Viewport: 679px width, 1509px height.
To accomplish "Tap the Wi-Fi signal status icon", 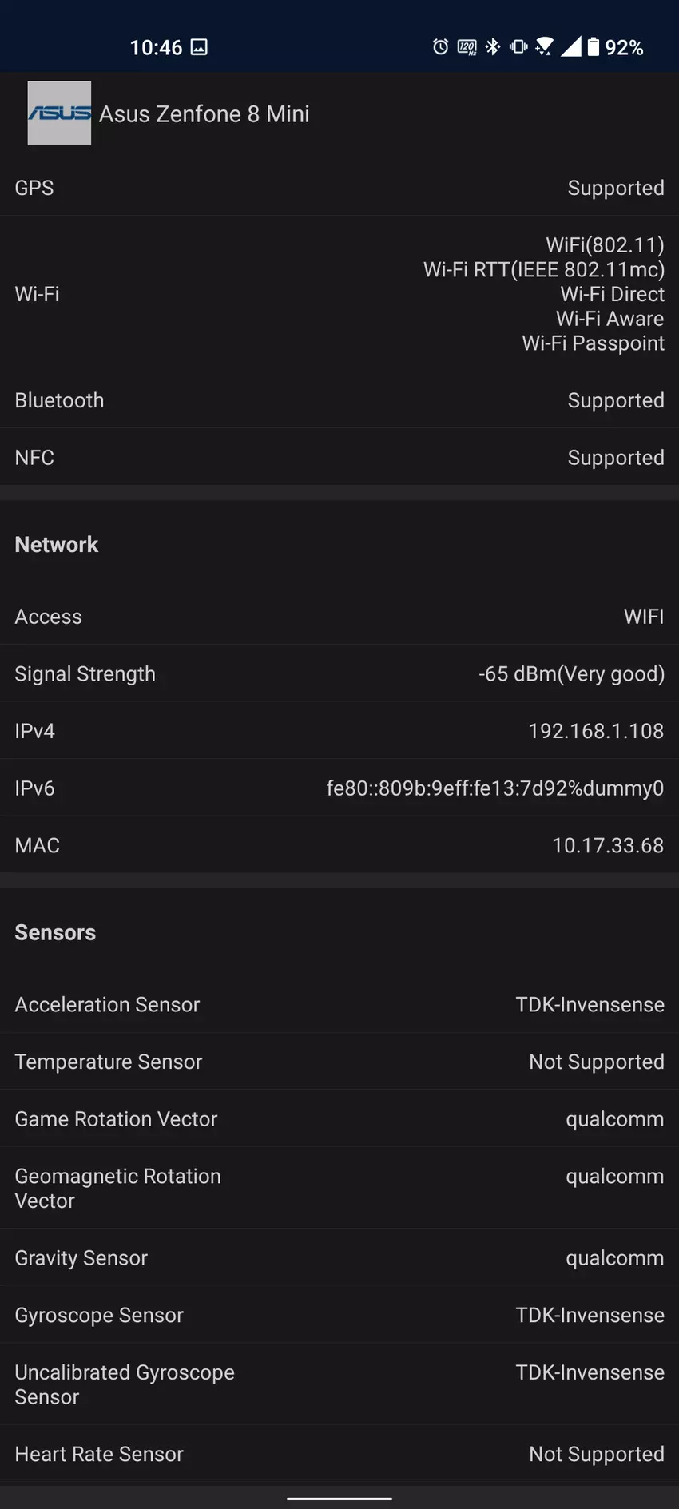I will pos(545,47).
